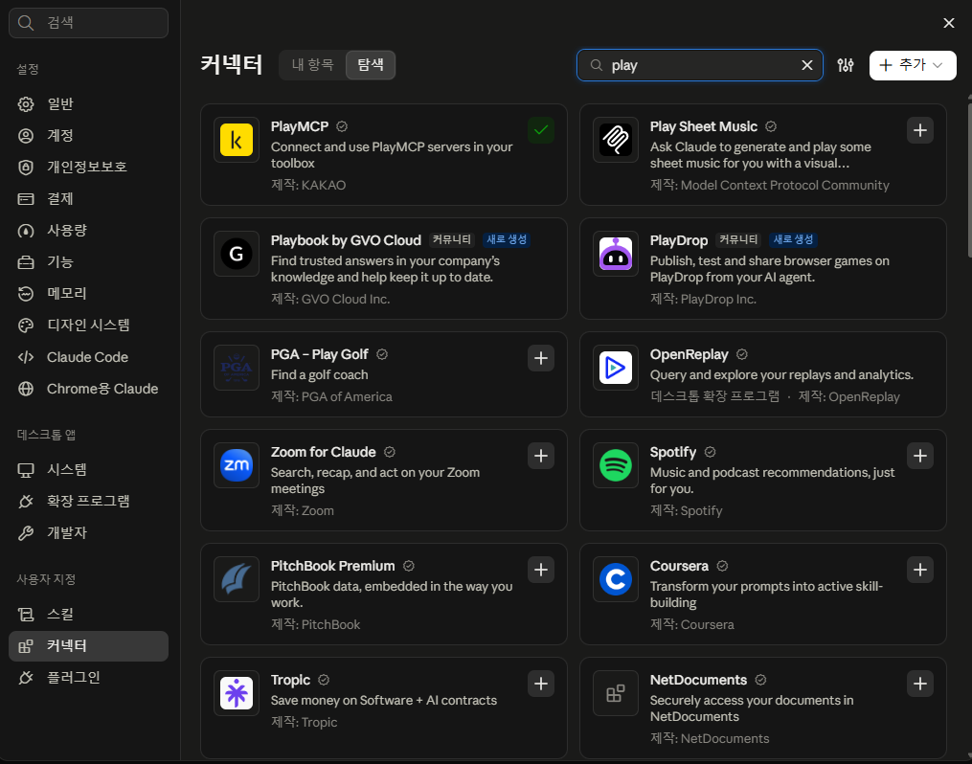Click 새로 생성 badge on Playbook card
Screen dimensions: 972x764
tap(507, 239)
